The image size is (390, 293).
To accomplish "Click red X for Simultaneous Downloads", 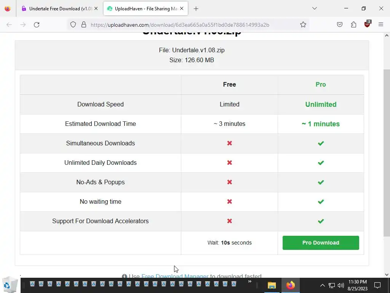I will tap(229, 143).
